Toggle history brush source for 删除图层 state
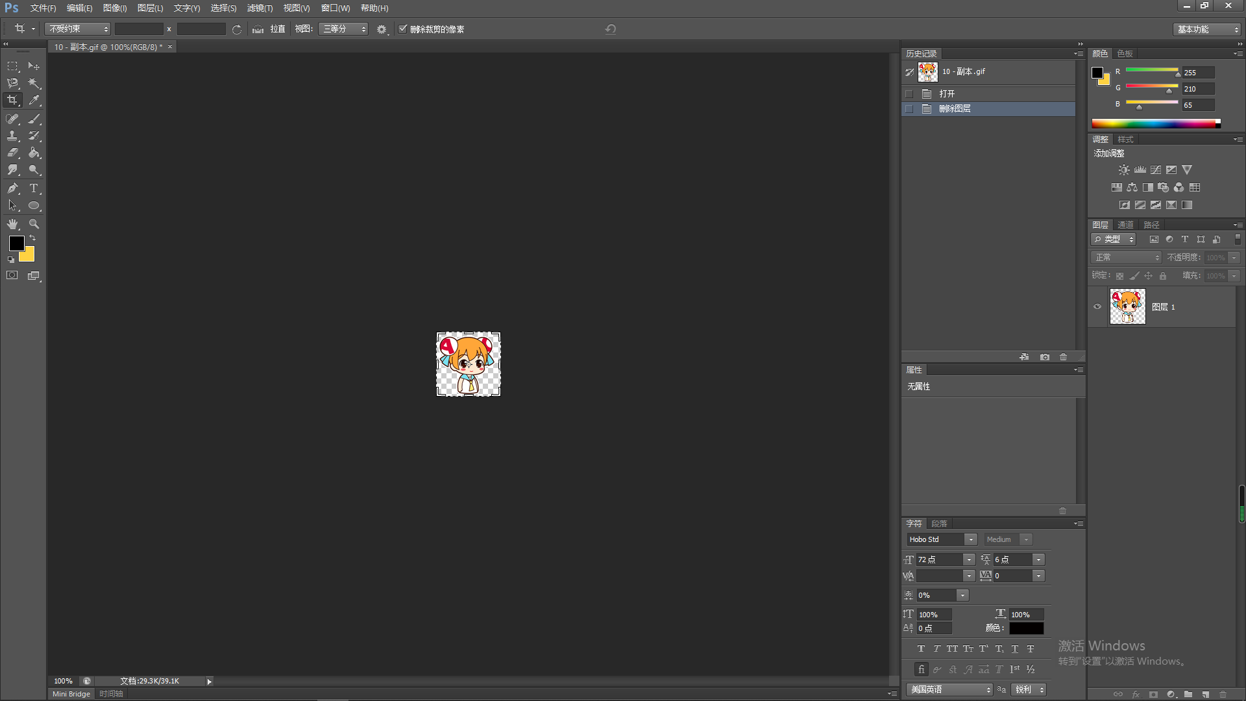1246x701 pixels. [x=909, y=109]
